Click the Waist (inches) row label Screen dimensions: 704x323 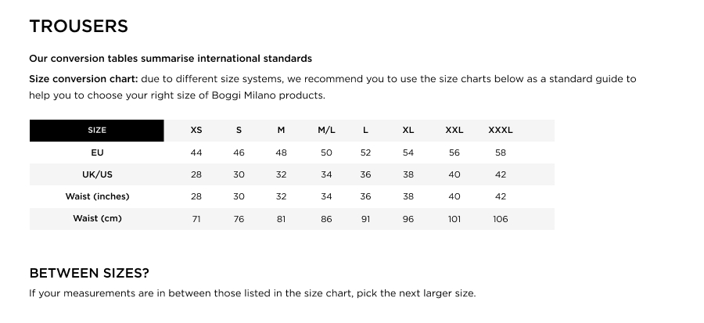point(97,196)
